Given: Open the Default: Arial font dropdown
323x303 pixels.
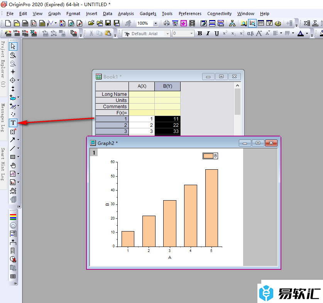Looking at the screenshot, I should (168, 33).
